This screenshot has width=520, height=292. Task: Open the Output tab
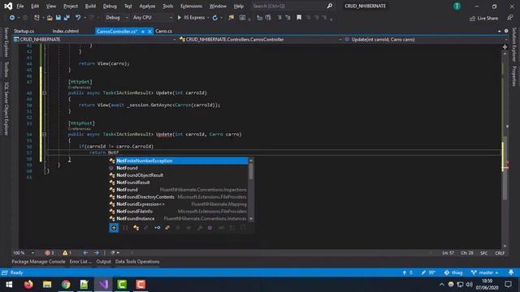point(103,261)
